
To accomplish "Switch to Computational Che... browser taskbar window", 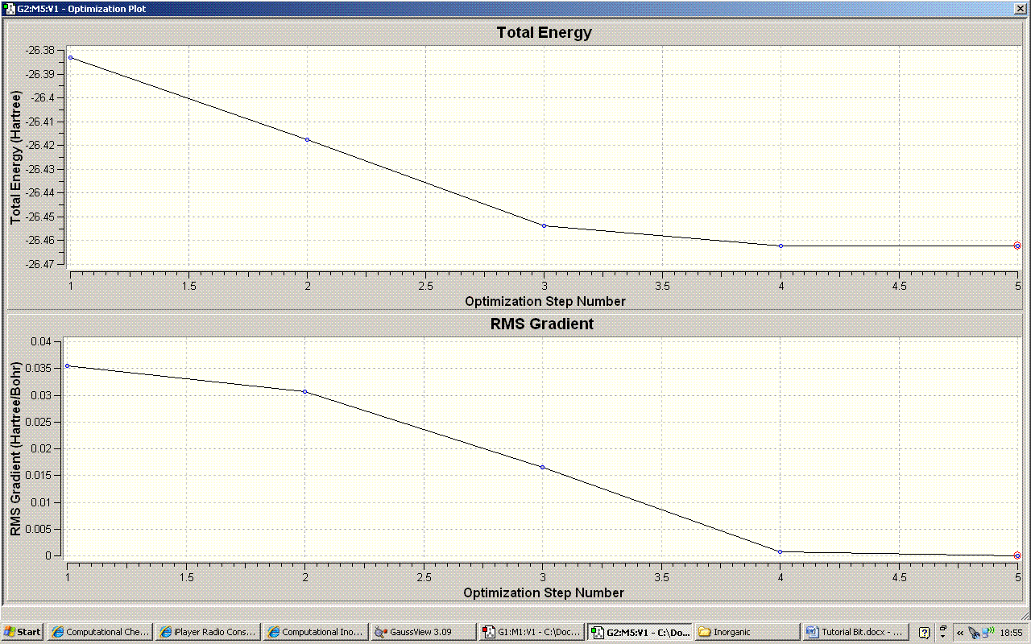I will click(x=100, y=632).
